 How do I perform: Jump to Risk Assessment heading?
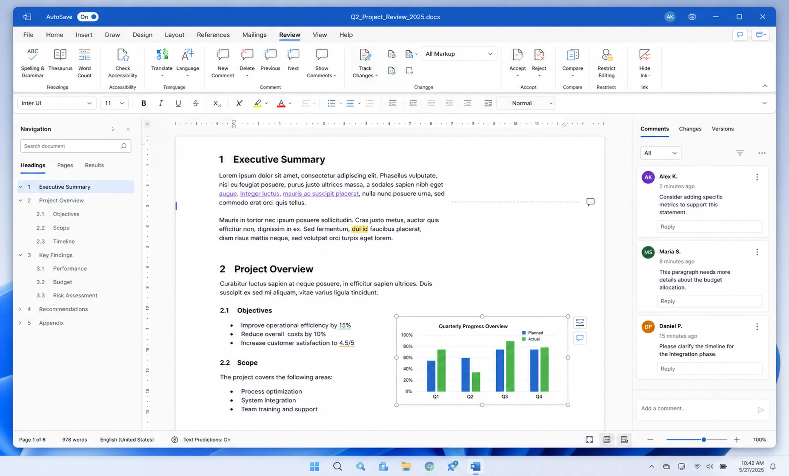[75, 295]
